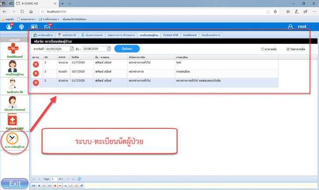The width and height of the screenshot is (319, 190).
Task: Click the orange plus add-record icon
Action: (55, 186)
